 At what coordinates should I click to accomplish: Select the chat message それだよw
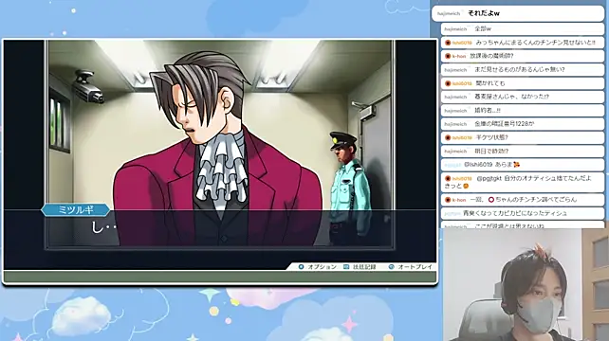518,13
